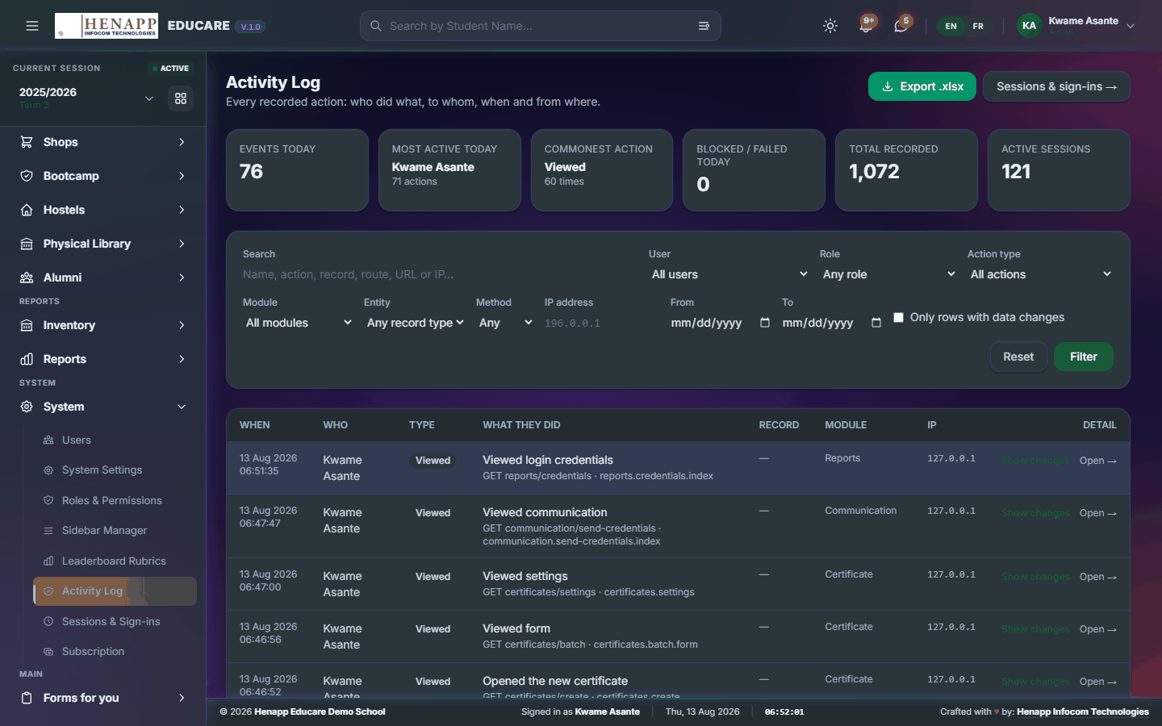Click the search filter options icon
This screenshot has width=1162, height=726.
[x=704, y=26]
